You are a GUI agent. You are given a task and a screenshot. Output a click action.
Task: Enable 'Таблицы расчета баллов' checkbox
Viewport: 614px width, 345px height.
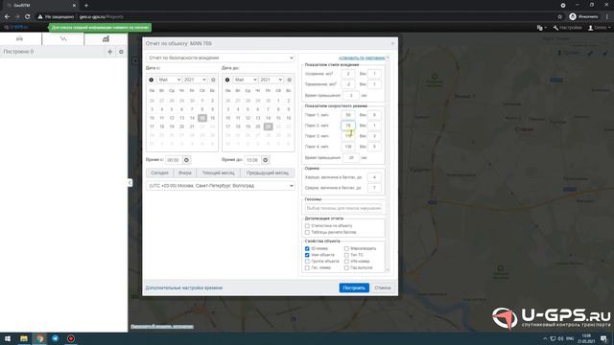(x=307, y=232)
